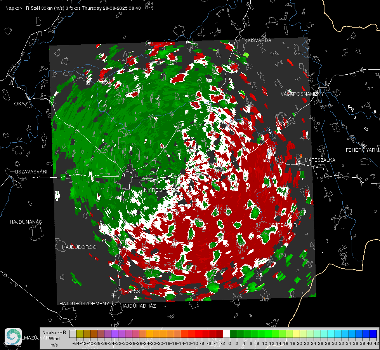Click the HAJDÚBÖSZÖRMÉNY city label
The width and height of the screenshot is (380, 350).
coord(84,303)
